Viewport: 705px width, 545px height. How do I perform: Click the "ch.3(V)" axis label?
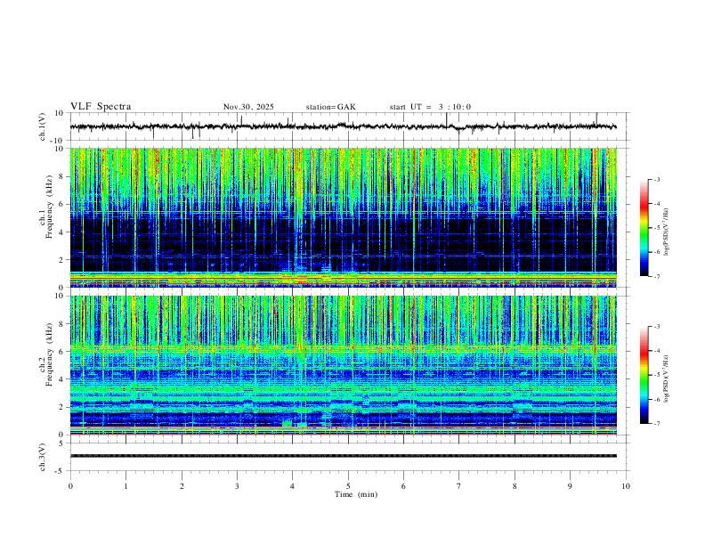click(x=43, y=457)
